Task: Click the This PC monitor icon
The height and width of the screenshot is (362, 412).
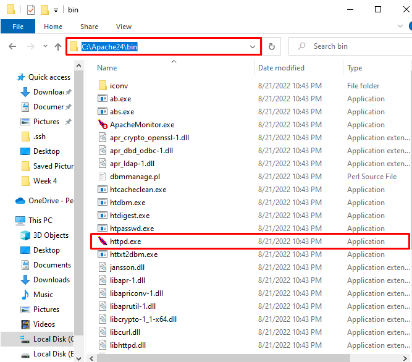Action: (20, 221)
